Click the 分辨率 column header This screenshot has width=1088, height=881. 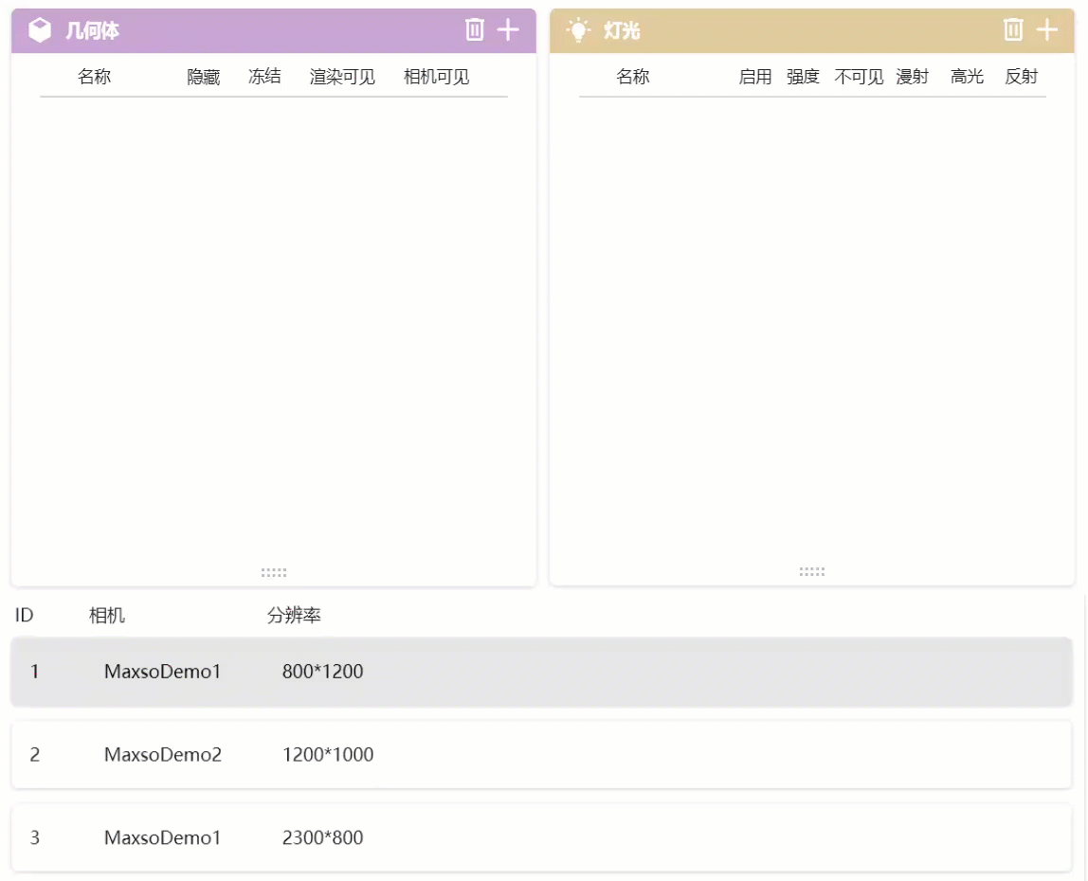tap(294, 616)
